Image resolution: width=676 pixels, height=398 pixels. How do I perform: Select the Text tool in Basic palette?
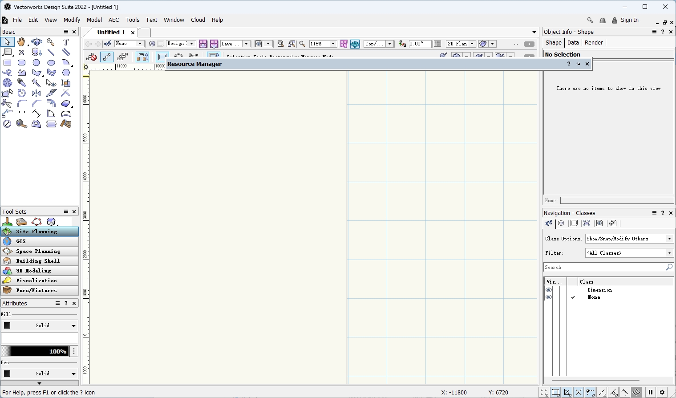click(66, 42)
